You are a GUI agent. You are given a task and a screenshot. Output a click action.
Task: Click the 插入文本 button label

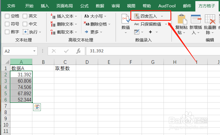[x=65, y=16]
